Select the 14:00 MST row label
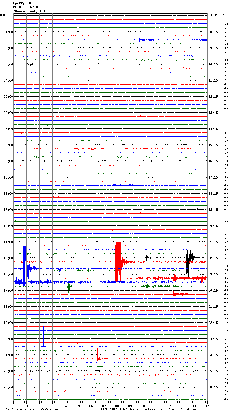 point(8,242)
